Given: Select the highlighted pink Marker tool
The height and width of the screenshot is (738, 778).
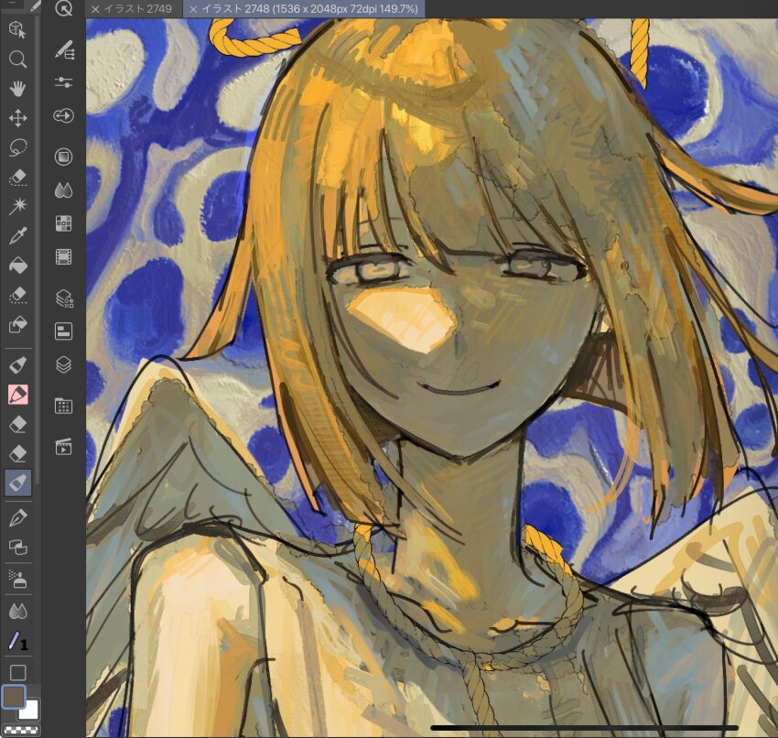Looking at the screenshot, I should click(18, 391).
